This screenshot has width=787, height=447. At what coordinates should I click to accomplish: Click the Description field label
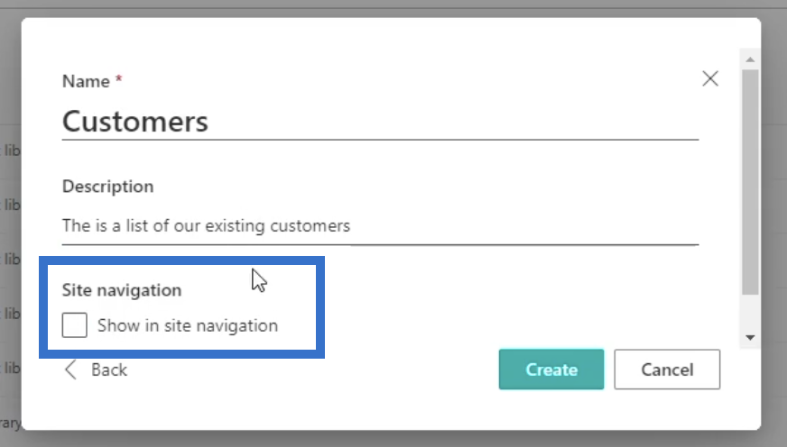pos(108,187)
